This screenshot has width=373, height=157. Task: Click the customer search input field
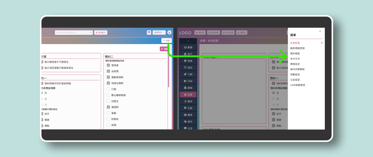pyautogui.click(x=72, y=33)
